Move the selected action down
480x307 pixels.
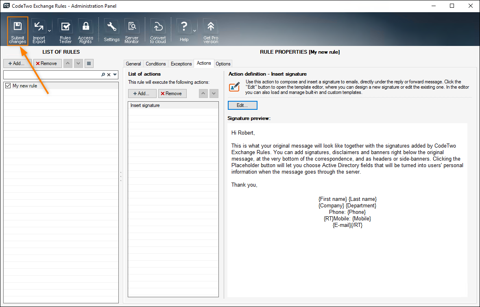pyautogui.click(x=214, y=94)
